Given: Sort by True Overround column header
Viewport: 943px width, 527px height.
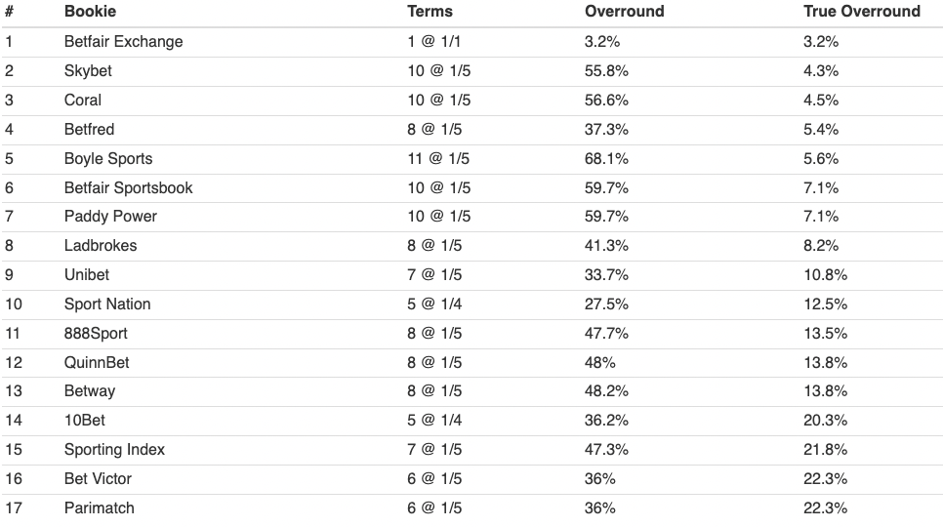Looking at the screenshot, I should pos(862,12).
